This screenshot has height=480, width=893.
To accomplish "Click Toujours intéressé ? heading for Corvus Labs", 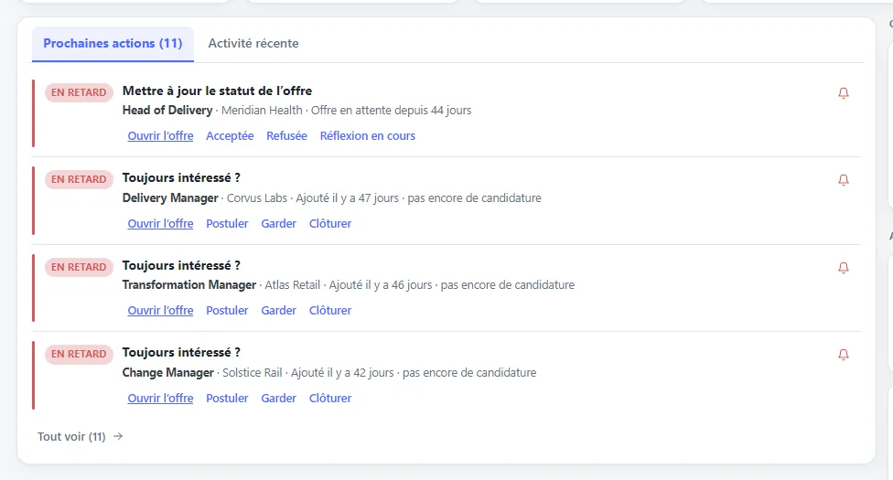I will click(x=182, y=178).
